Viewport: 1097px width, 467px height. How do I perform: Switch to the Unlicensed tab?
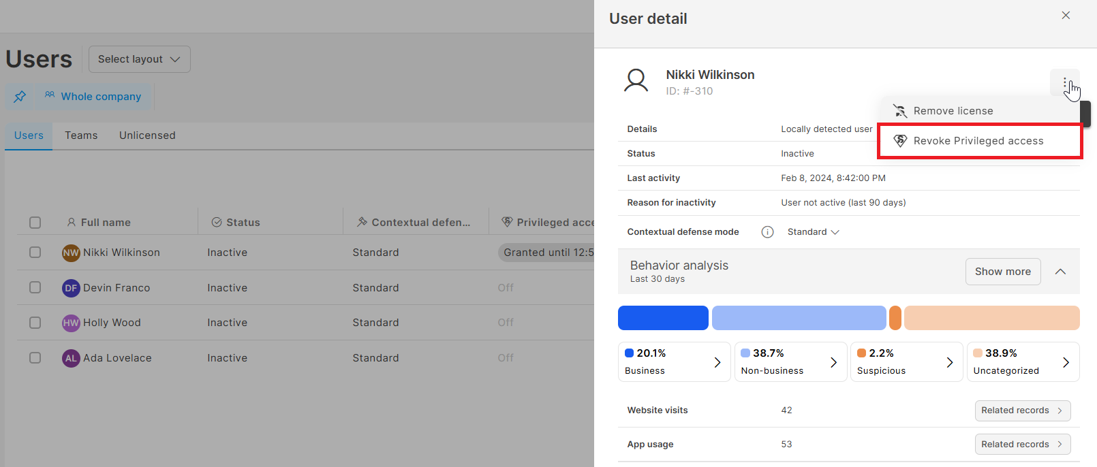147,135
